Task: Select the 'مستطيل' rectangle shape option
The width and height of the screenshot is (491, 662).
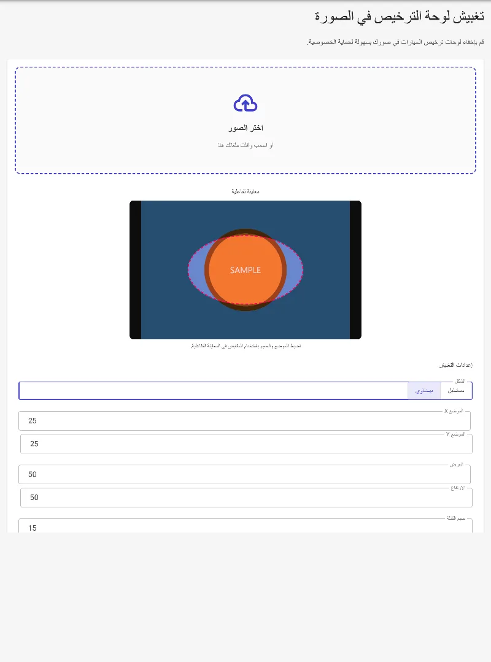Action: click(x=456, y=391)
